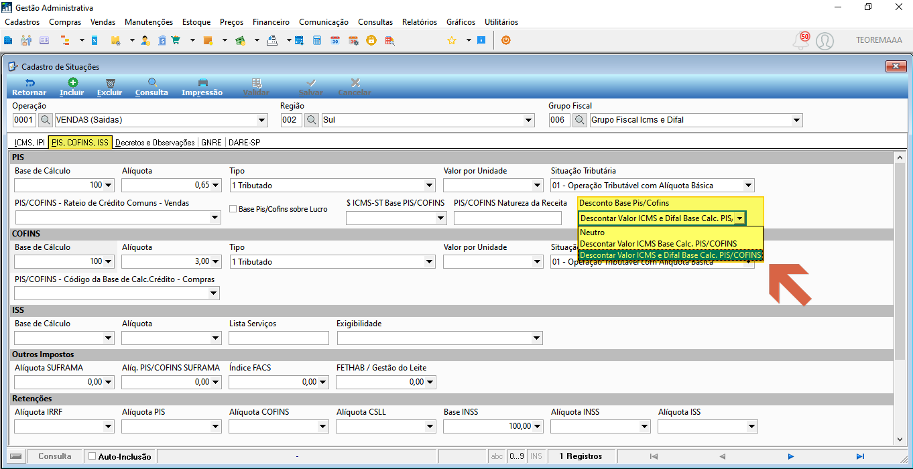
Task: Click the person with coin toolbar icon
Action: point(145,40)
